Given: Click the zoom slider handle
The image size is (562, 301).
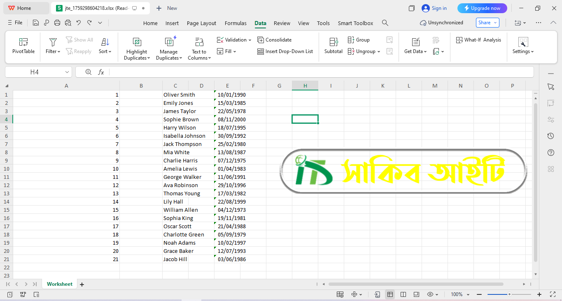Looking at the screenshot, I should 509,294.
